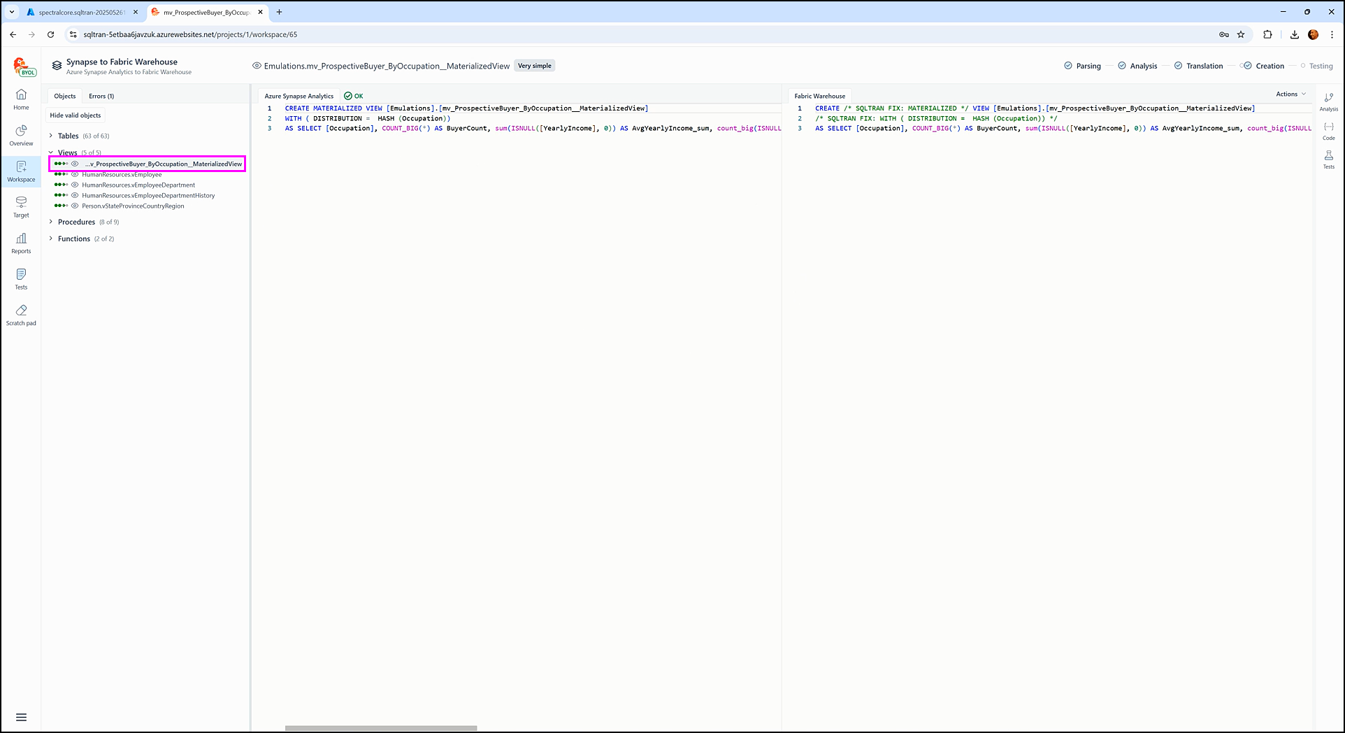
Task: Switch to the Errors (1) tab
Action: (101, 96)
